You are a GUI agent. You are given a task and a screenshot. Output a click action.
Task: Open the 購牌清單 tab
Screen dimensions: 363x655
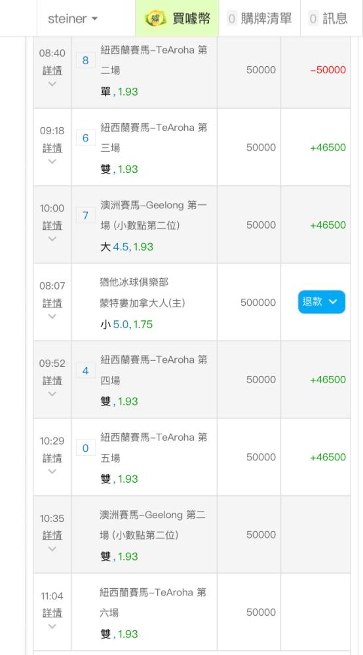259,18
